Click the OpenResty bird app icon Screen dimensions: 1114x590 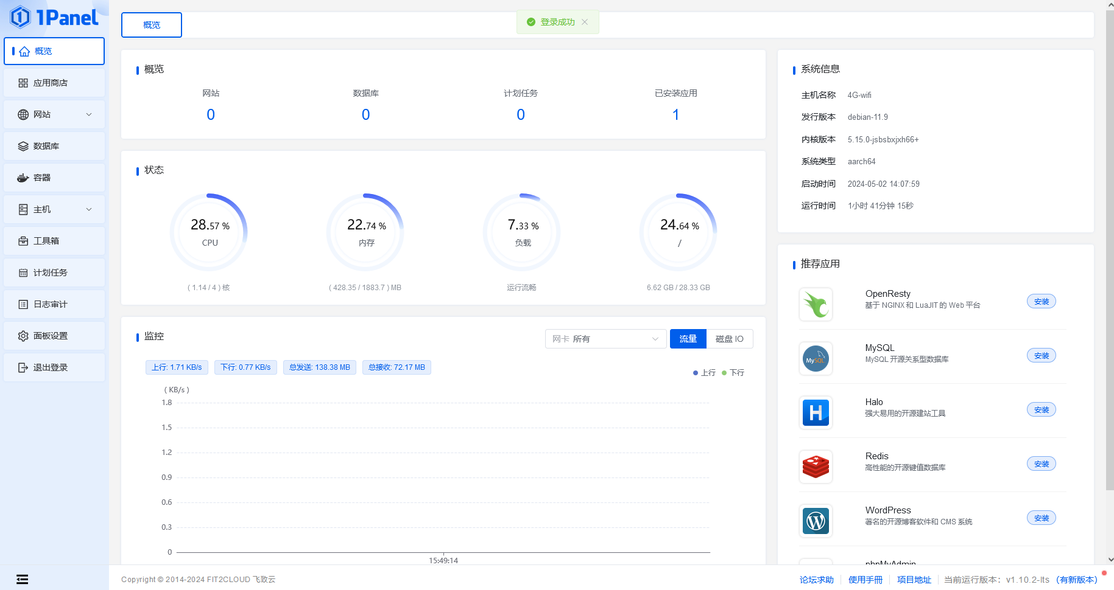[x=816, y=304]
